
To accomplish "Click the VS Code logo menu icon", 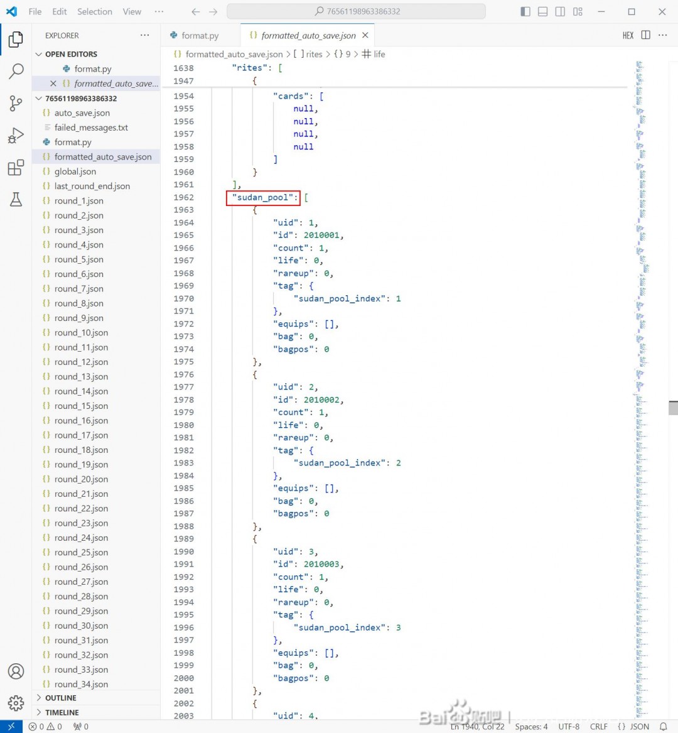I will 12,12.
